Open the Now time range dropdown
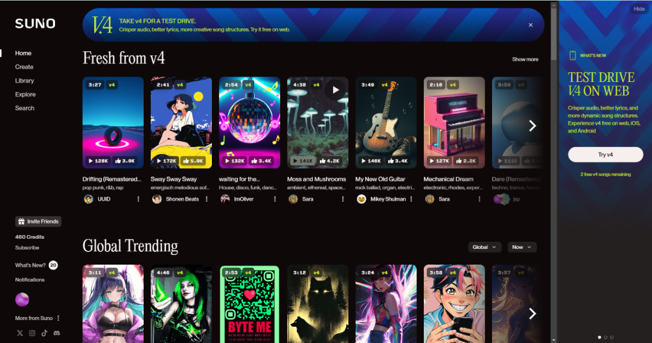The height and width of the screenshot is (343, 652). tap(522, 247)
